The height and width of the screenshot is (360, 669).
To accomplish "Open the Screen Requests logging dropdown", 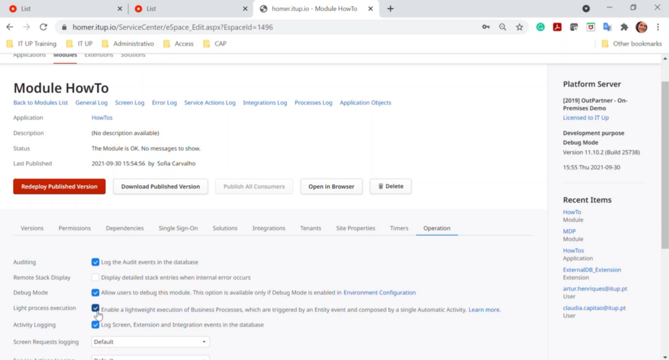I will (150, 342).
